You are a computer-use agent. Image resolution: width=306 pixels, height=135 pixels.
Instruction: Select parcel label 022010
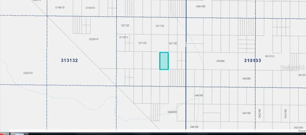[x=28, y=73]
